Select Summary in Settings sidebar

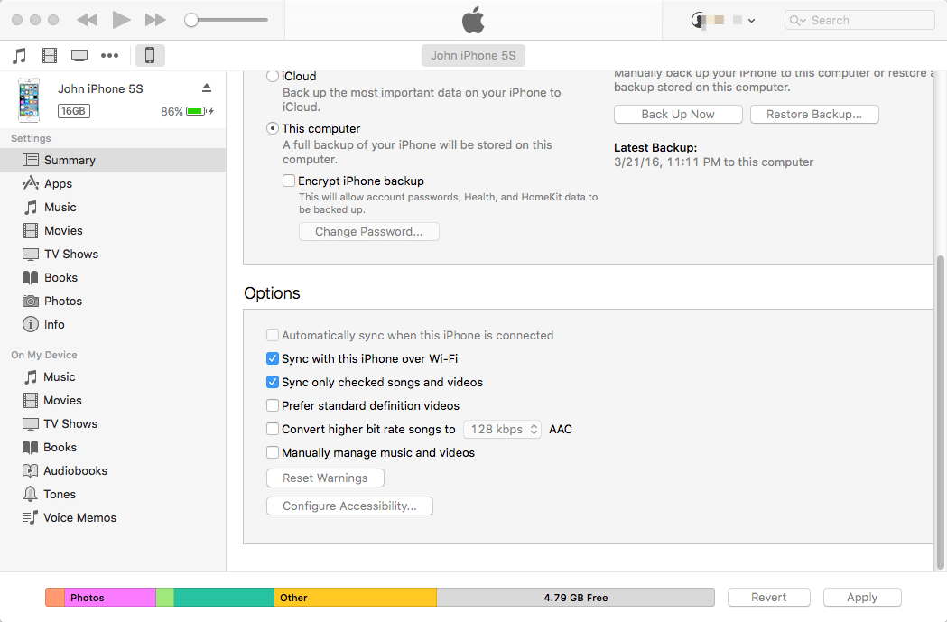pyautogui.click(x=113, y=160)
